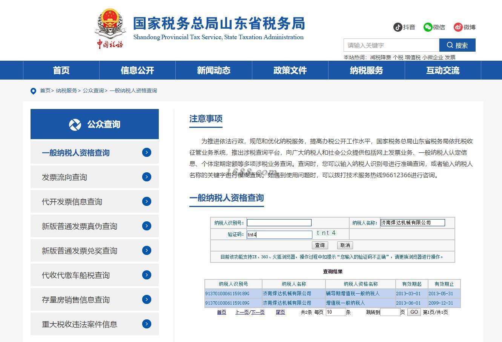502x342 pixels.
Task: Click arrow icon beside 重大税收违法案件信息
Action: click(147, 324)
